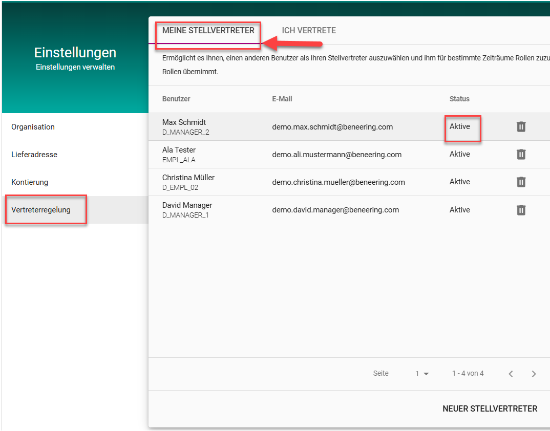The width and height of the screenshot is (550, 431).
Task: Click Christina Müller email address
Action: 338,182
